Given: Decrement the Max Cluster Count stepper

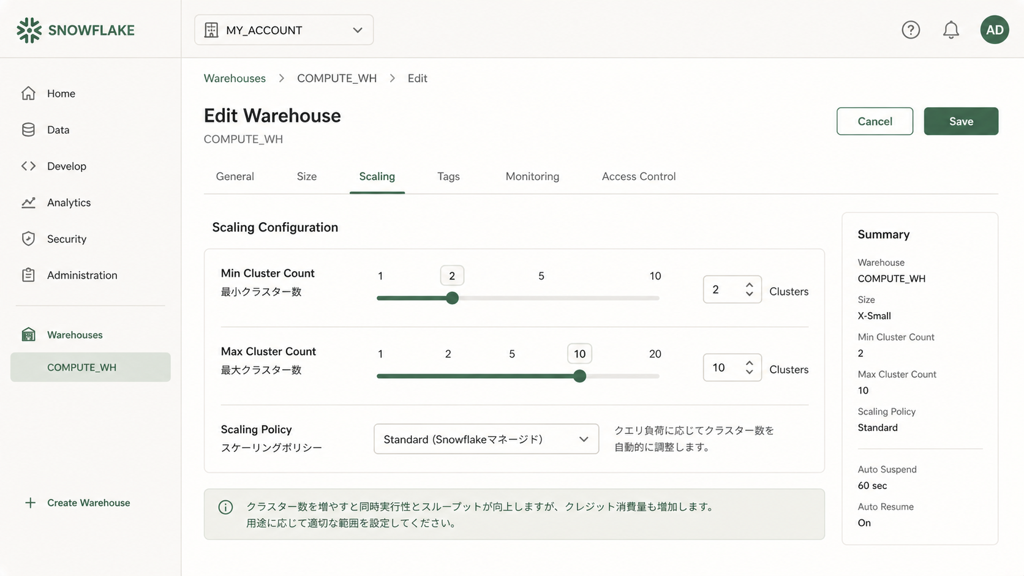Looking at the screenshot, I should (749, 372).
